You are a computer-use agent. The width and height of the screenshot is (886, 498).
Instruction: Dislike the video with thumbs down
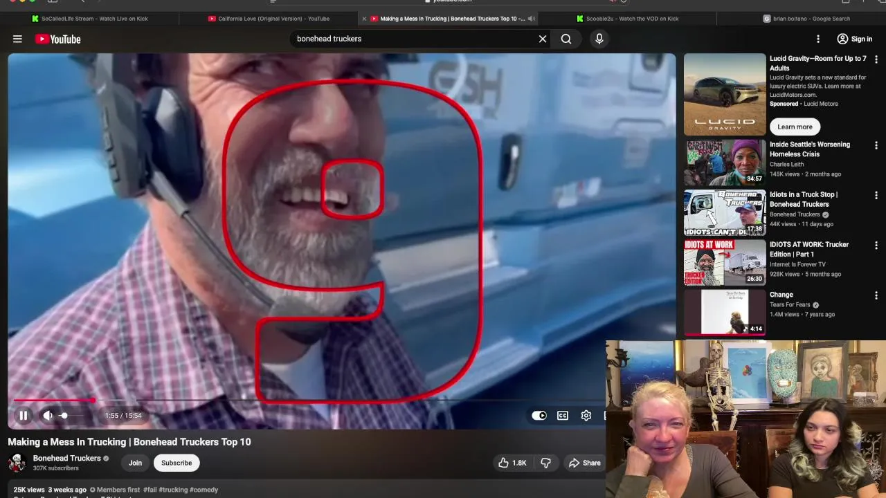(x=545, y=463)
